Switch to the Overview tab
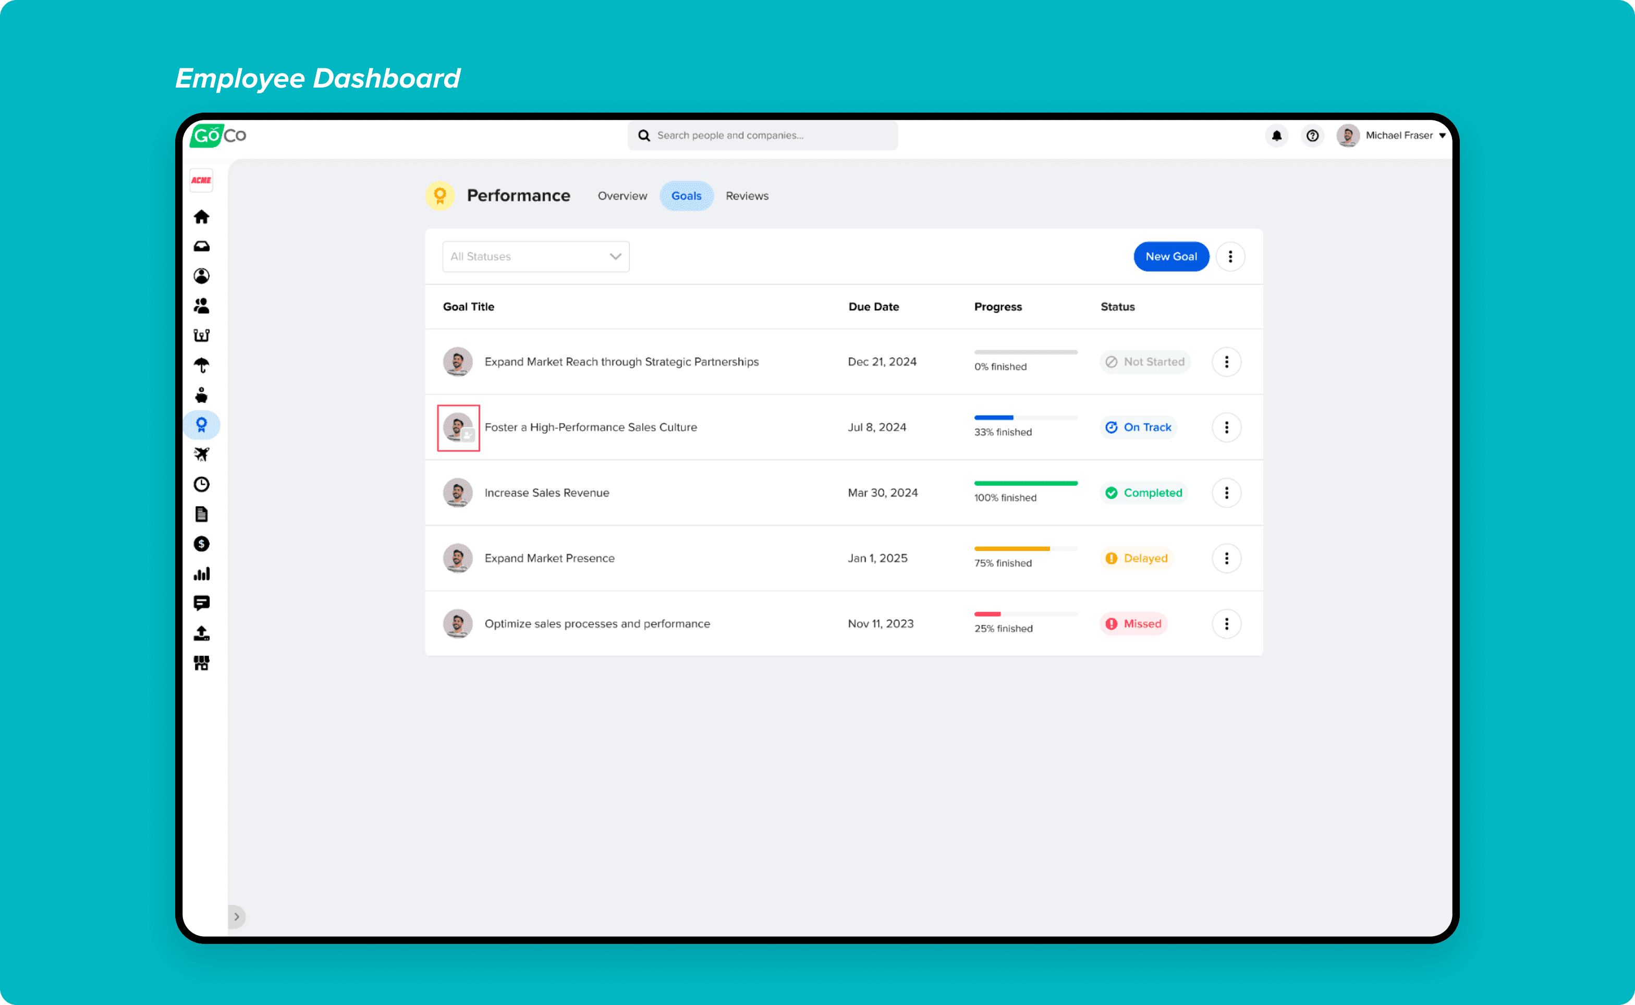Image resolution: width=1635 pixels, height=1005 pixels. pos(622,196)
